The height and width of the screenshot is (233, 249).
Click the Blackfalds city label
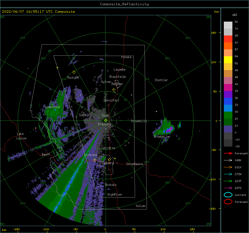point(118,77)
